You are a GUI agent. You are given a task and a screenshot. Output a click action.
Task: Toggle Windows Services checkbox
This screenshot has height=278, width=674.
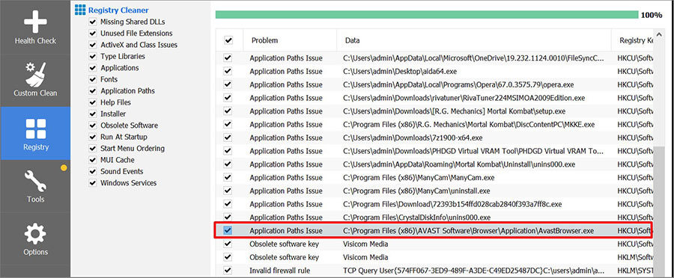coord(92,183)
